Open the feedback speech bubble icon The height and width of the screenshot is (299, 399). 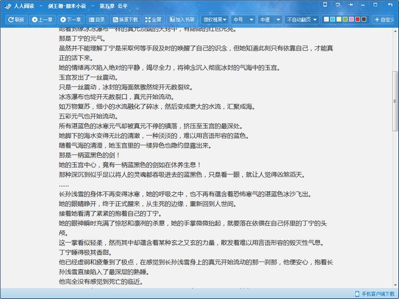(338, 5)
